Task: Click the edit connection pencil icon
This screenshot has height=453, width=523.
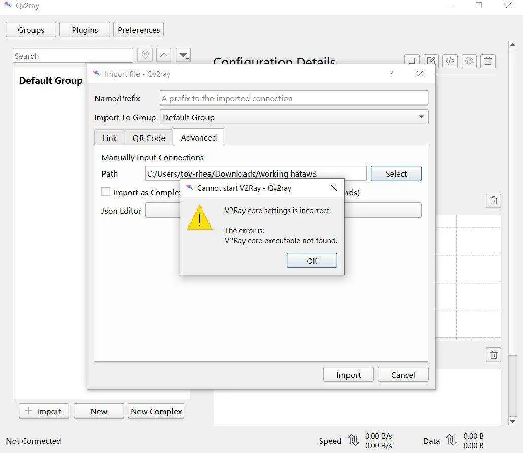Action: click(x=431, y=61)
